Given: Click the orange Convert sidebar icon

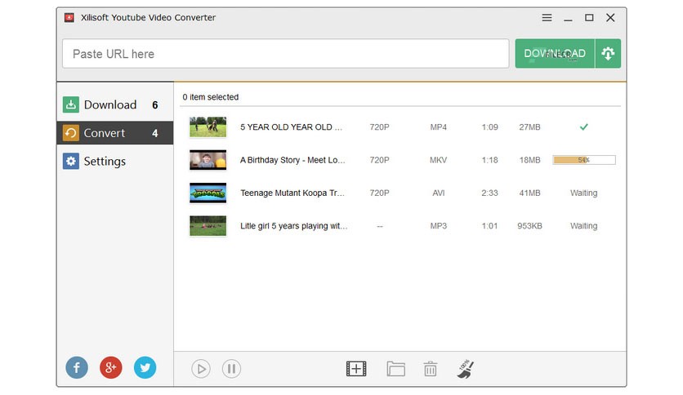Looking at the screenshot, I should (70, 133).
